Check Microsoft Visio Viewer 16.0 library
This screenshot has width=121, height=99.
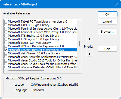point(6,53)
